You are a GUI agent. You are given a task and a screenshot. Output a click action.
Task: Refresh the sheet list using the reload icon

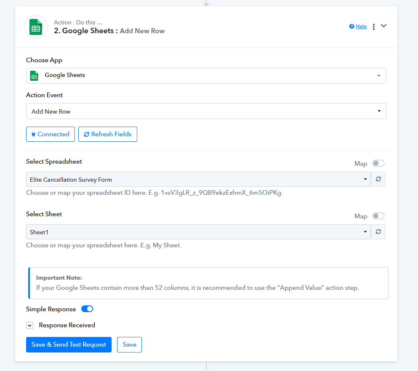pos(378,232)
